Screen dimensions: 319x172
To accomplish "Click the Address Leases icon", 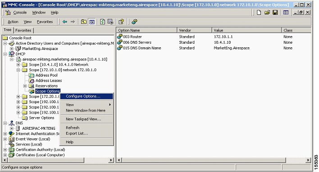I will click(32, 81).
